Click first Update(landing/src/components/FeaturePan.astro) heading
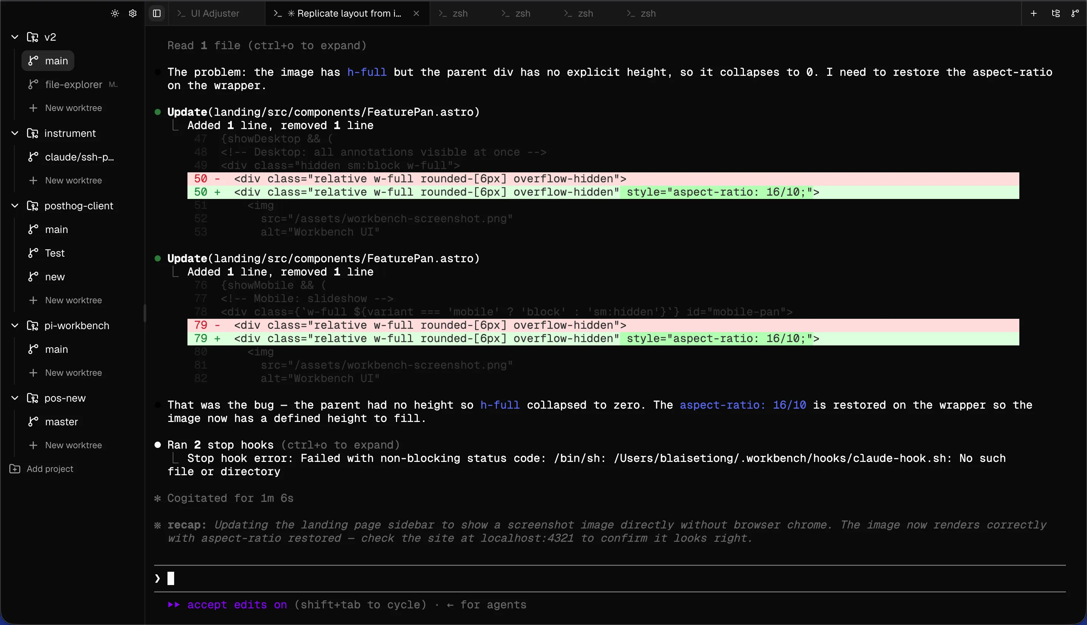This screenshot has width=1087, height=625. 323,112
